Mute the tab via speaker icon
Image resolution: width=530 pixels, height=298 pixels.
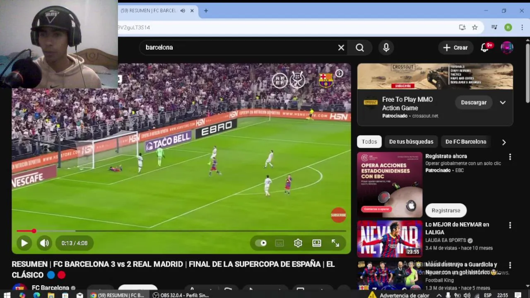point(183,11)
